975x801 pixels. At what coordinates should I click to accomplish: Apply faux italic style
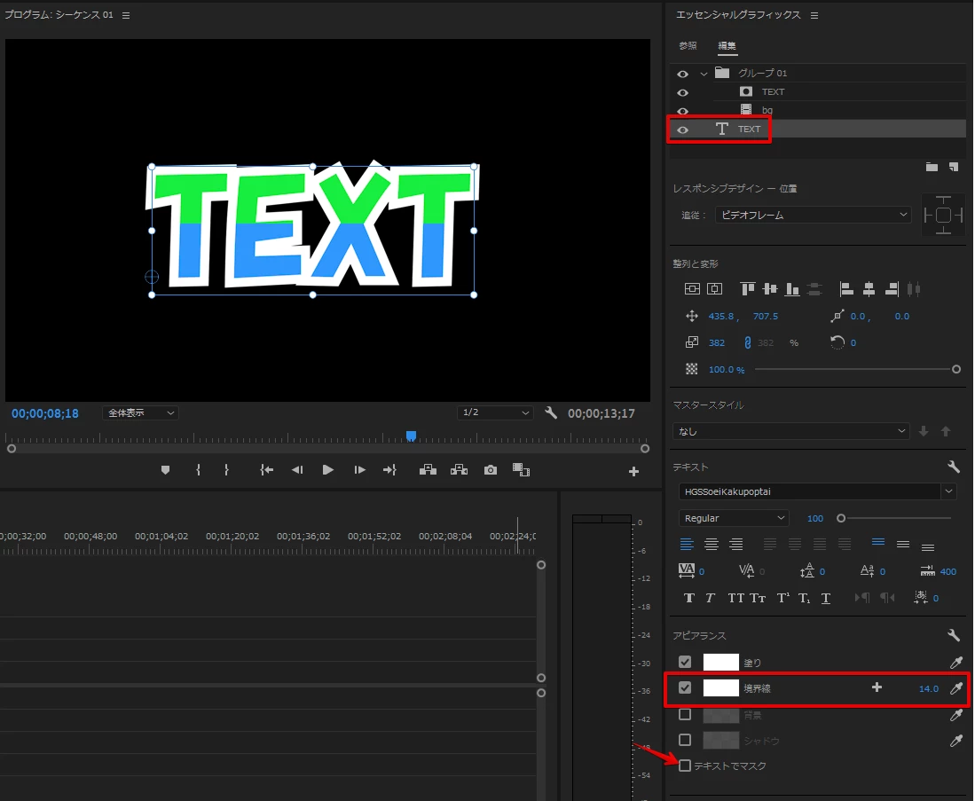[710, 598]
